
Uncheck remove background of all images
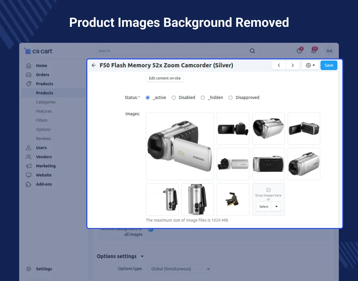[151, 230]
